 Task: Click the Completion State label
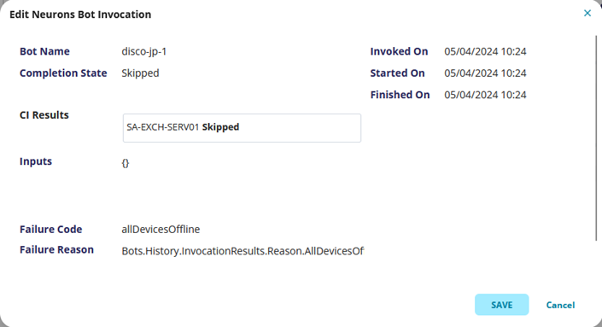63,73
